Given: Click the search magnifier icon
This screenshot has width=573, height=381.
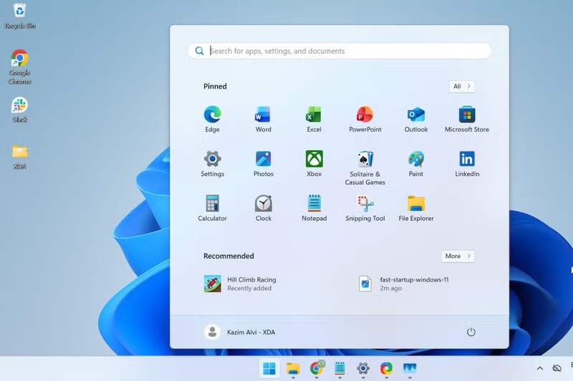Looking at the screenshot, I should [199, 51].
